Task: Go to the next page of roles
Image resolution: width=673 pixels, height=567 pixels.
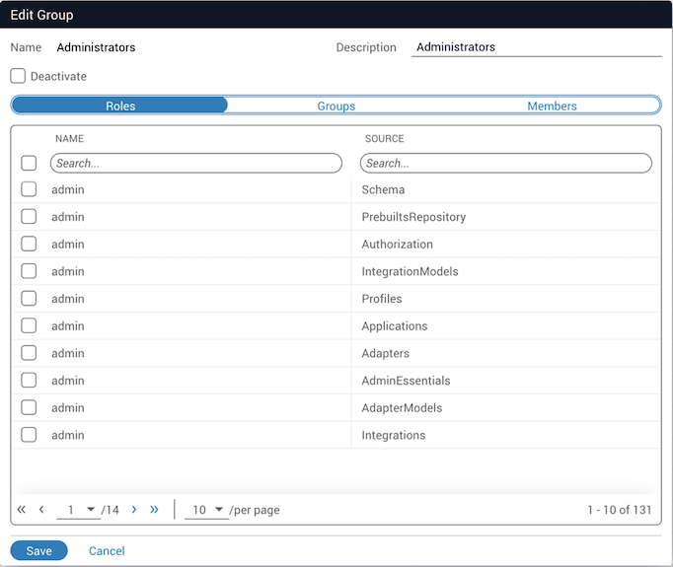Action: tap(134, 510)
